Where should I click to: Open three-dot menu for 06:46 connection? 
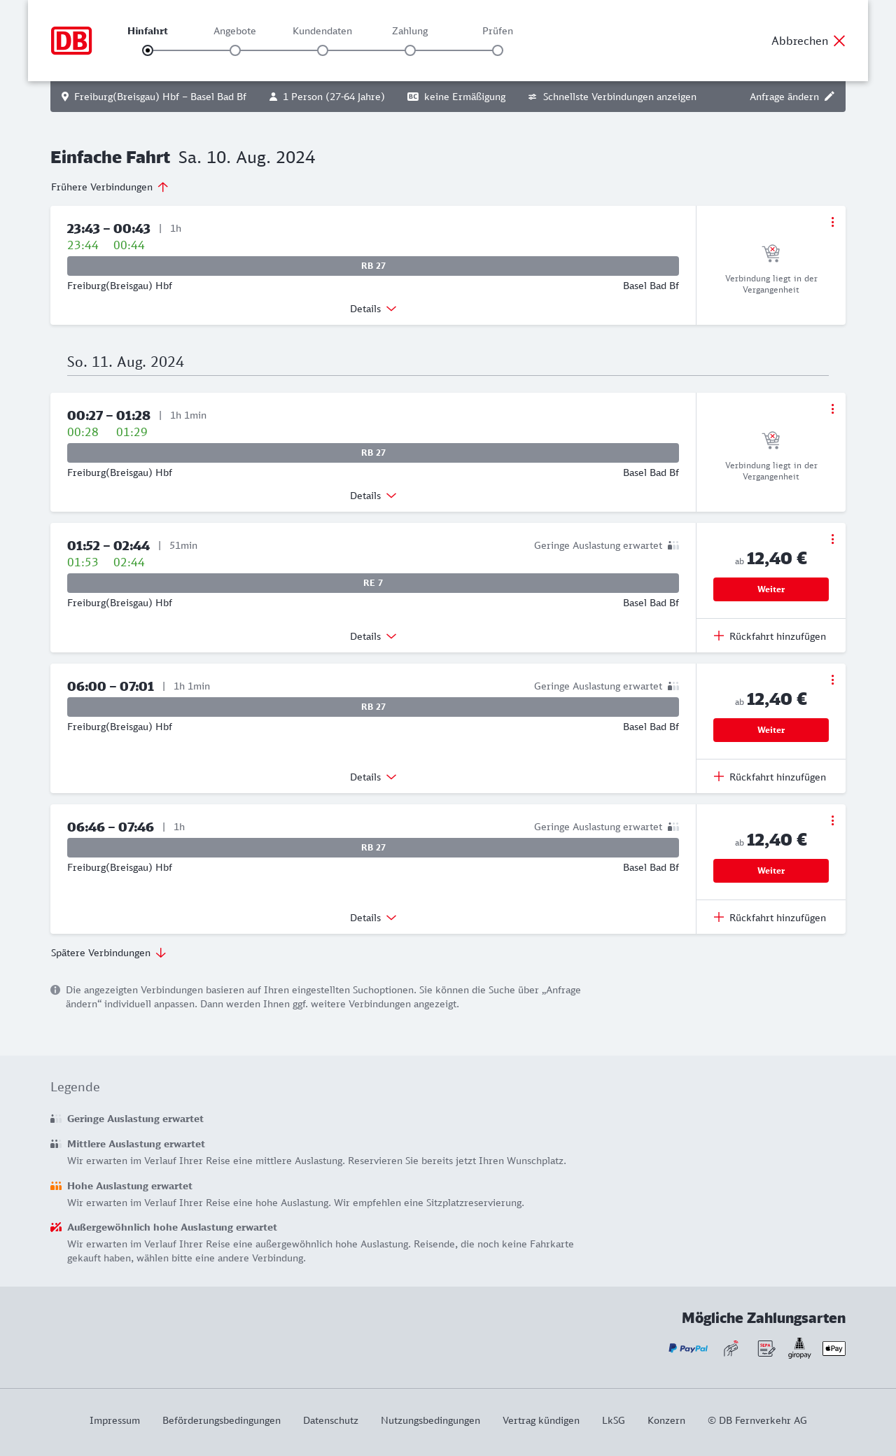[832, 820]
